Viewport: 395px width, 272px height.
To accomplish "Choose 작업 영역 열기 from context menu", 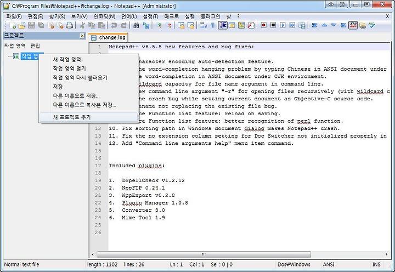I will coord(89,69).
